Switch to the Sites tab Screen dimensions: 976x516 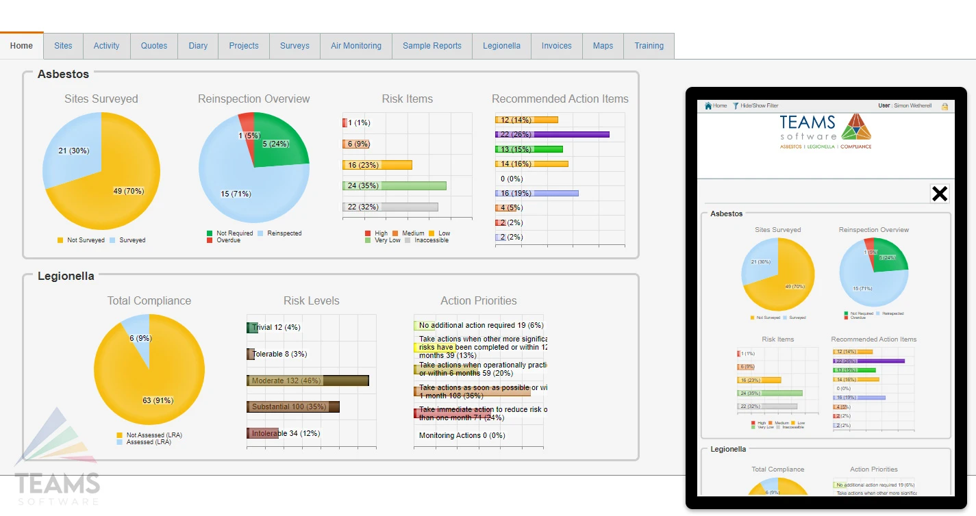coord(62,46)
